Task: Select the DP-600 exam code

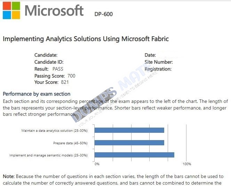Action: coord(104,14)
